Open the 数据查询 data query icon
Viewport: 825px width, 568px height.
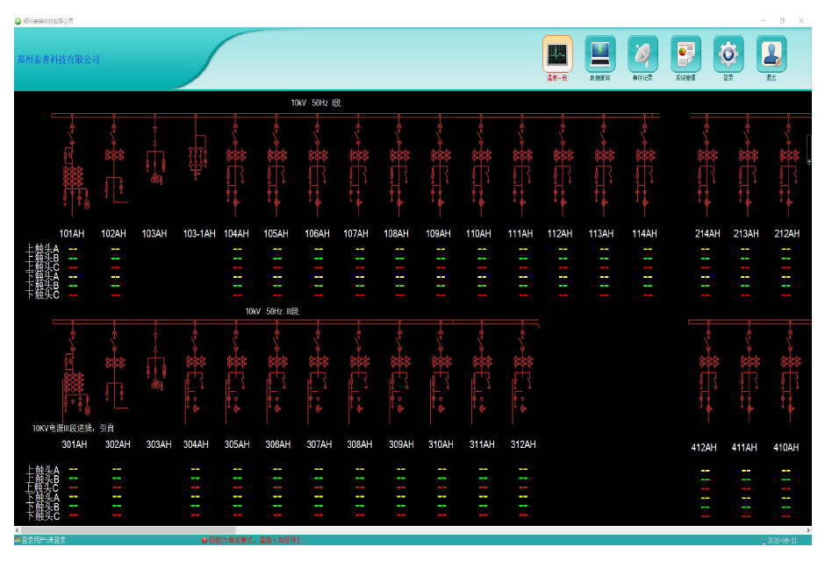click(x=600, y=54)
